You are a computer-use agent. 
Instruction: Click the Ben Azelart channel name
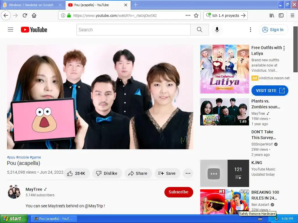point(260,205)
